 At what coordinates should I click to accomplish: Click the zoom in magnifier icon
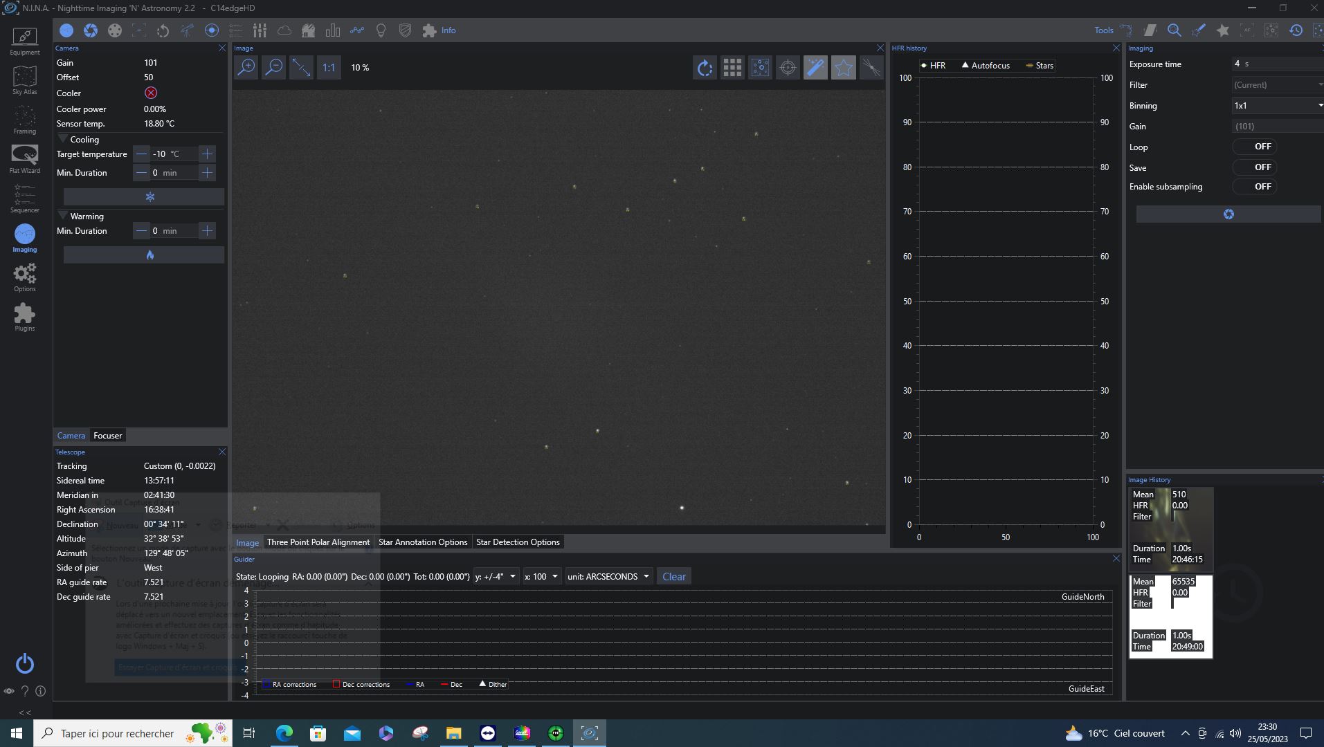246,68
